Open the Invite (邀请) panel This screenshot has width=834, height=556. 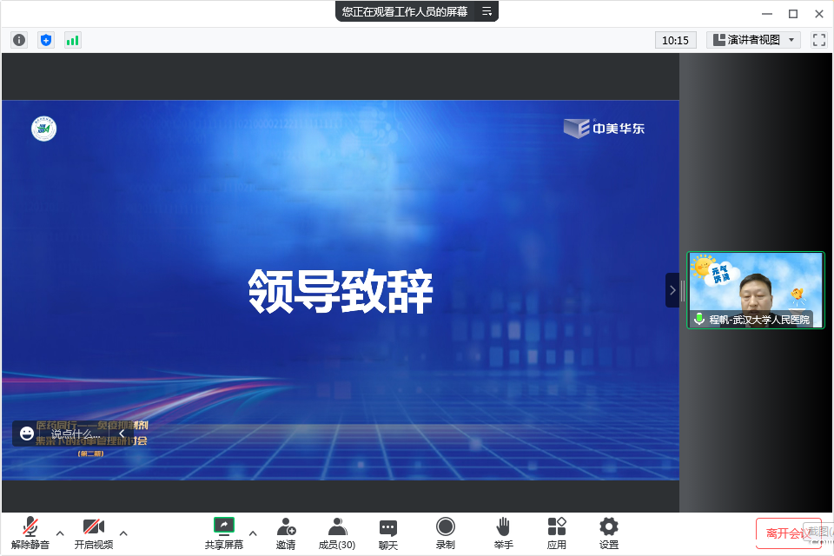point(286,533)
